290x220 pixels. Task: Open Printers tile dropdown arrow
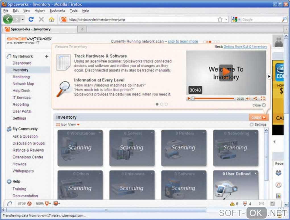pyautogui.click(x=204, y=133)
